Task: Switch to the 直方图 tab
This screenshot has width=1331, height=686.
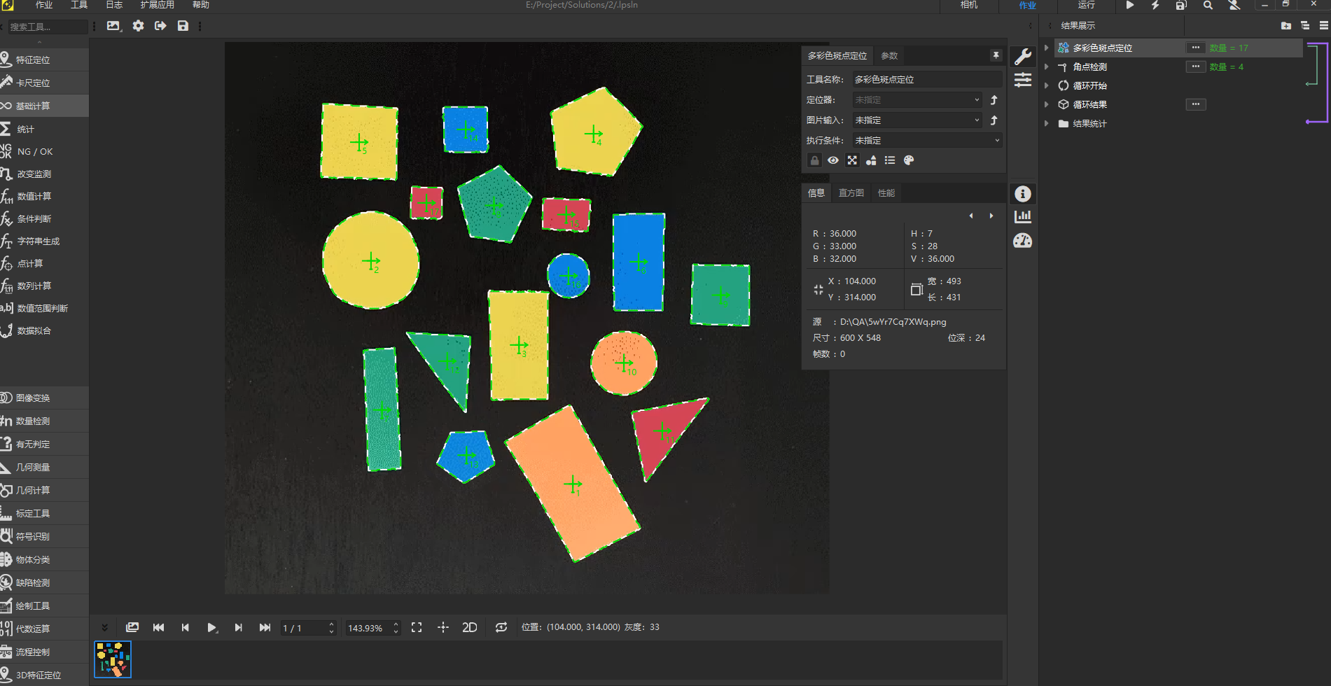Action: [x=851, y=193]
